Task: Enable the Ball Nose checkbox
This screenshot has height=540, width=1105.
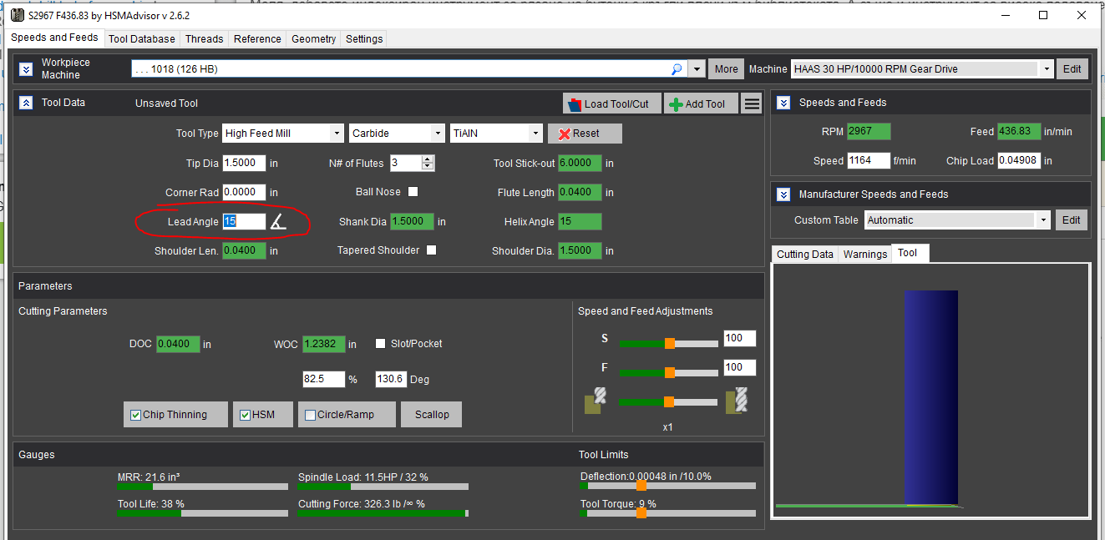Action: click(413, 192)
